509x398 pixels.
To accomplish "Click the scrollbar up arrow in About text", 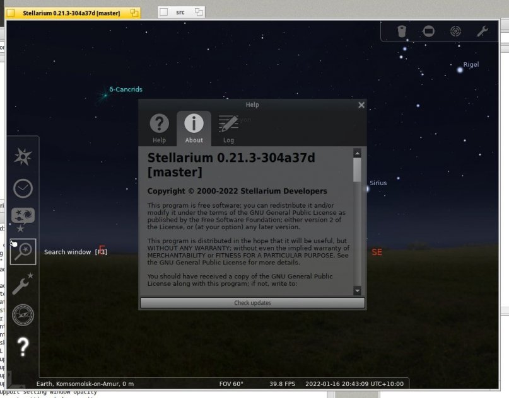I will (358, 153).
